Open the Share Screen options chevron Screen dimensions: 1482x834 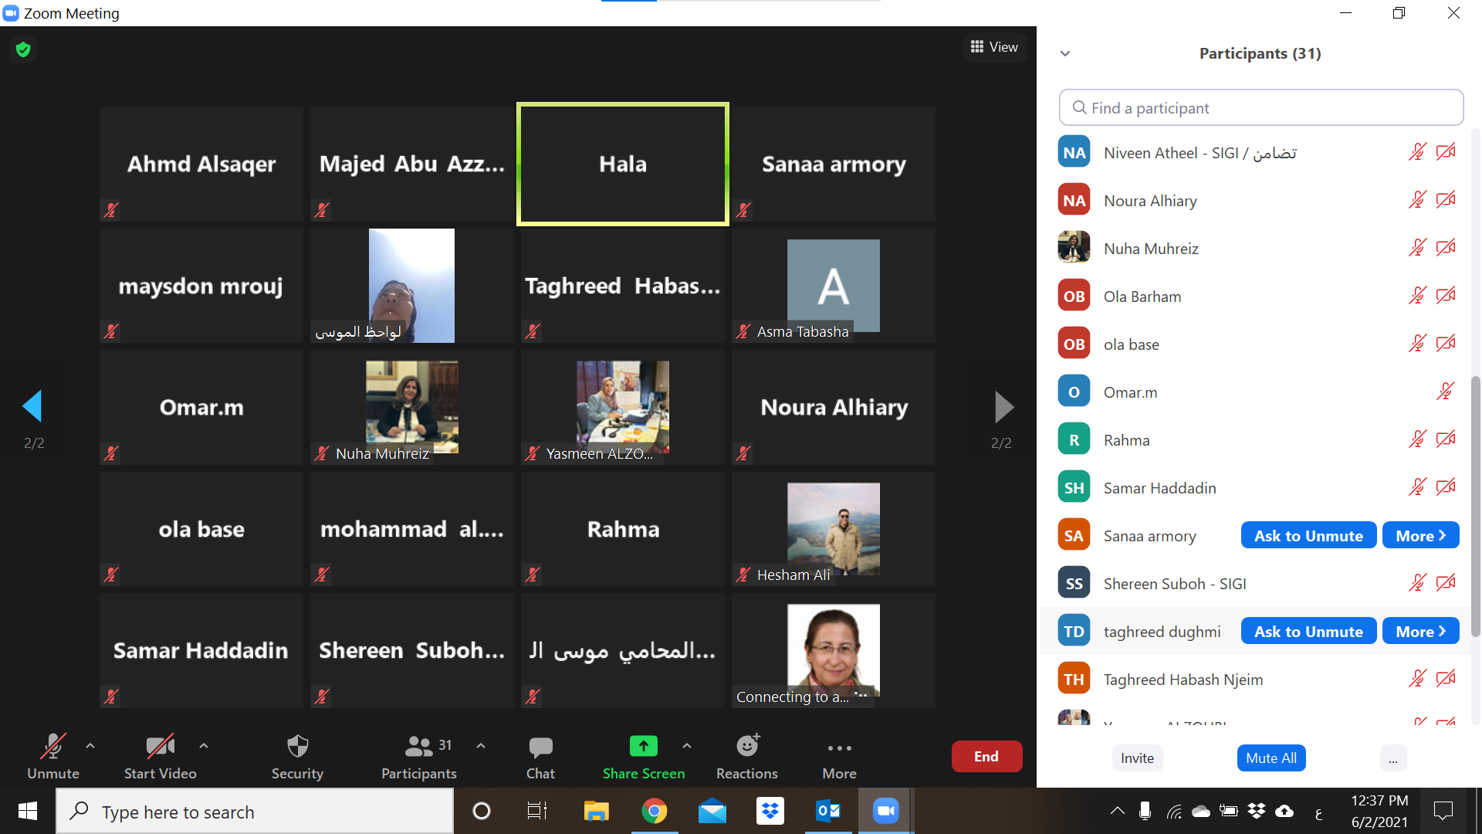click(x=687, y=746)
